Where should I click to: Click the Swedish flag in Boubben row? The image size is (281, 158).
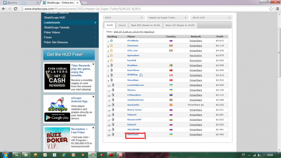171,65
